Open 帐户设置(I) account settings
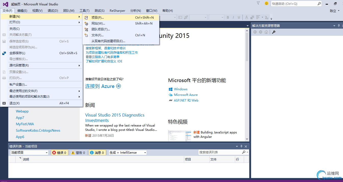The height and width of the screenshot is (182, 343). pyautogui.click(x=42, y=84)
